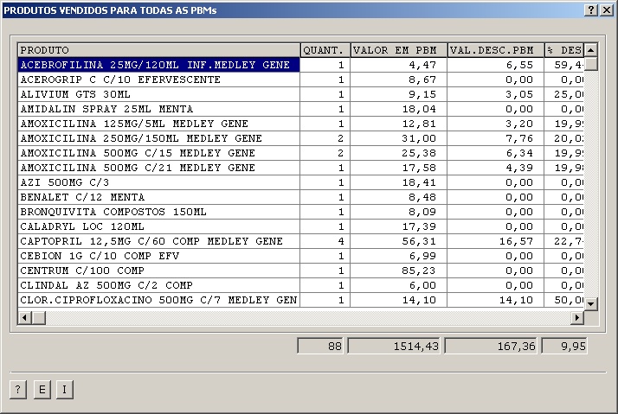
Task: Click the horizontal scrollbar left arrow
Action: click(x=25, y=317)
